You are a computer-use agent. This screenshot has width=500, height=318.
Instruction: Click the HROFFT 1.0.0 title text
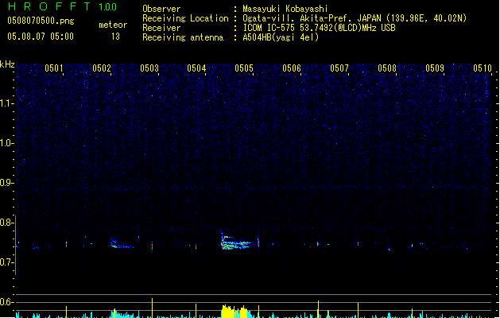click(x=62, y=6)
